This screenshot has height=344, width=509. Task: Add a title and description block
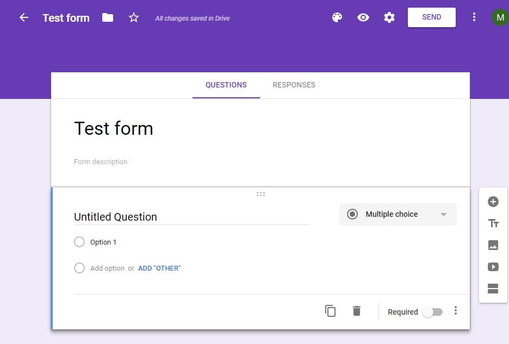point(493,223)
